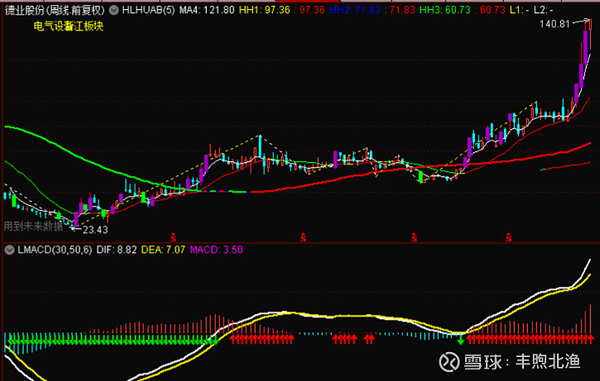The width and height of the screenshot is (600, 381).
Task: Click the lone green down arrow before the final red arrows
Action: pyautogui.click(x=461, y=339)
